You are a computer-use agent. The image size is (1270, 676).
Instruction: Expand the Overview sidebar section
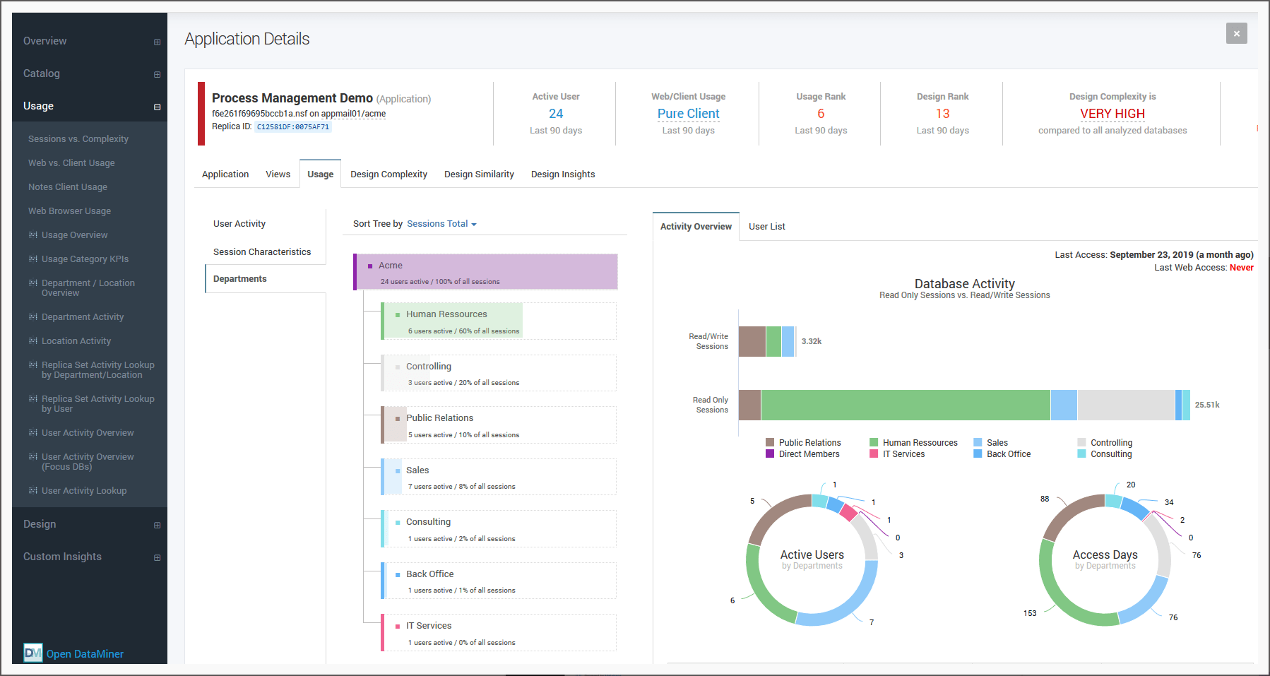(x=157, y=42)
